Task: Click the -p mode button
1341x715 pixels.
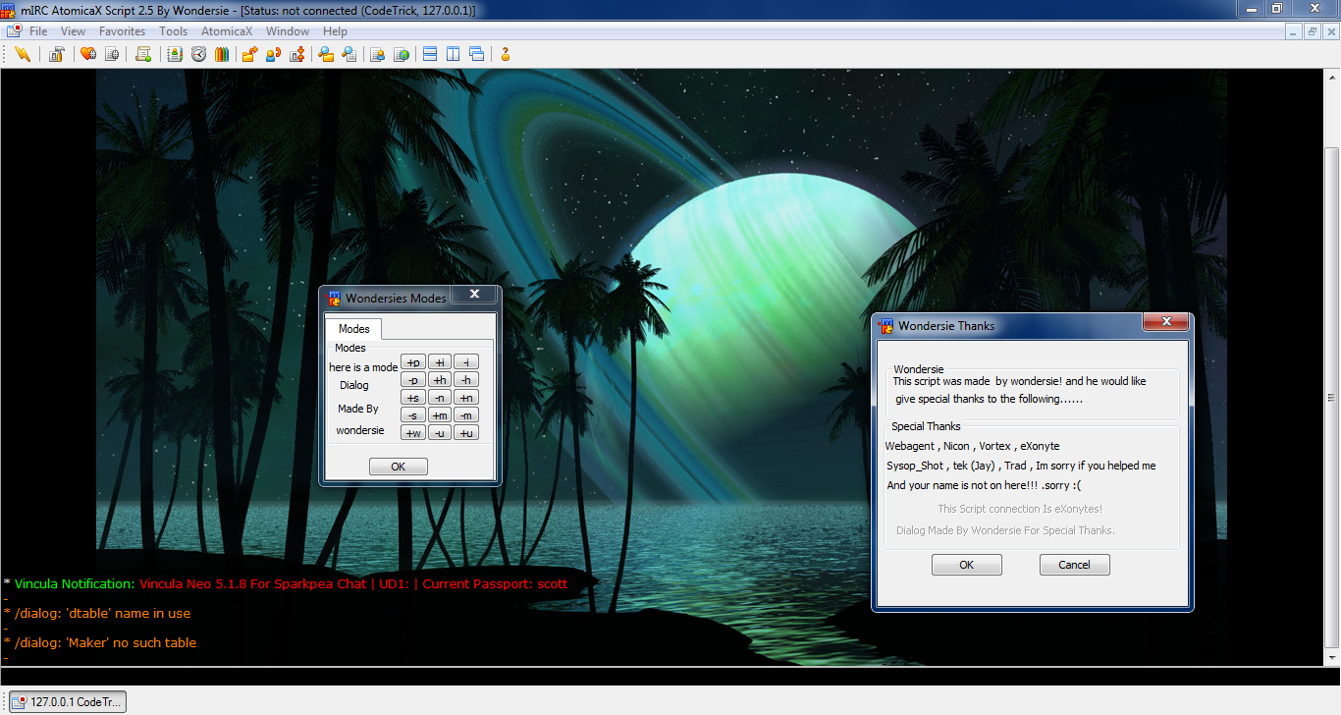Action: pyautogui.click(x=413, y=380)
